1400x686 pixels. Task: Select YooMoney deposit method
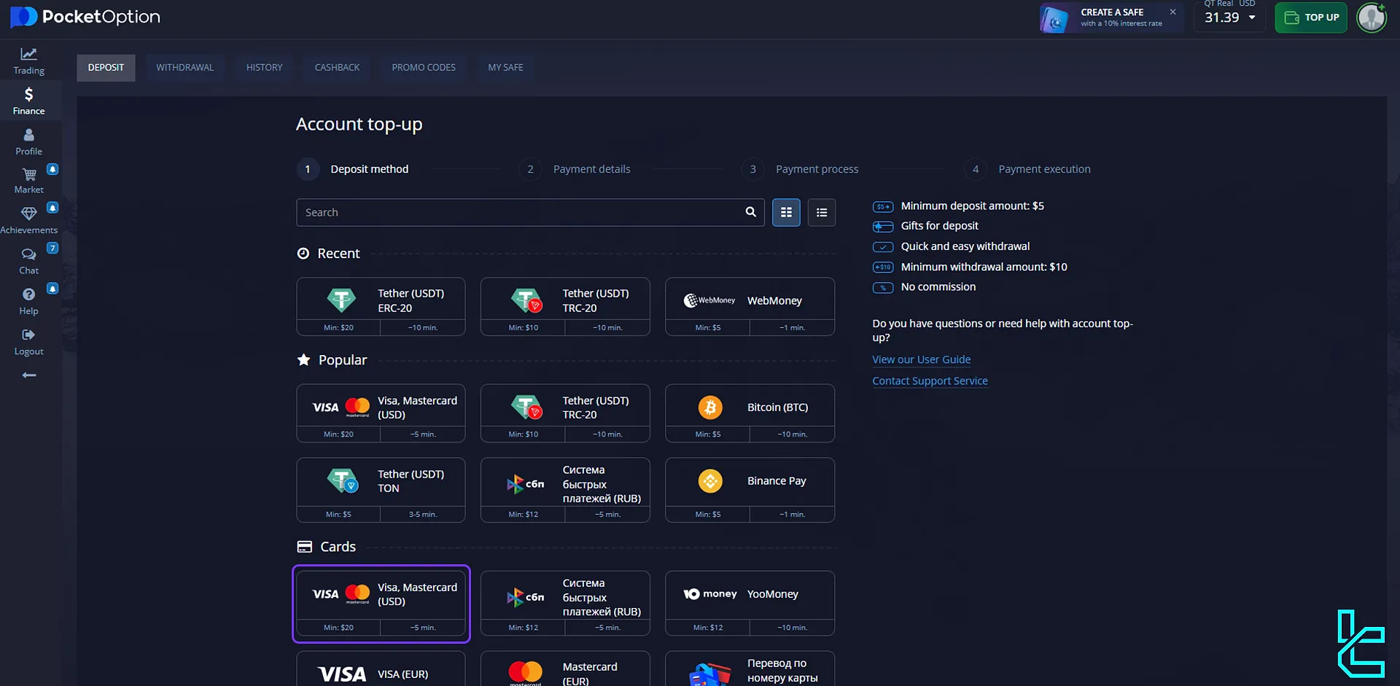[x=750, y=604]
